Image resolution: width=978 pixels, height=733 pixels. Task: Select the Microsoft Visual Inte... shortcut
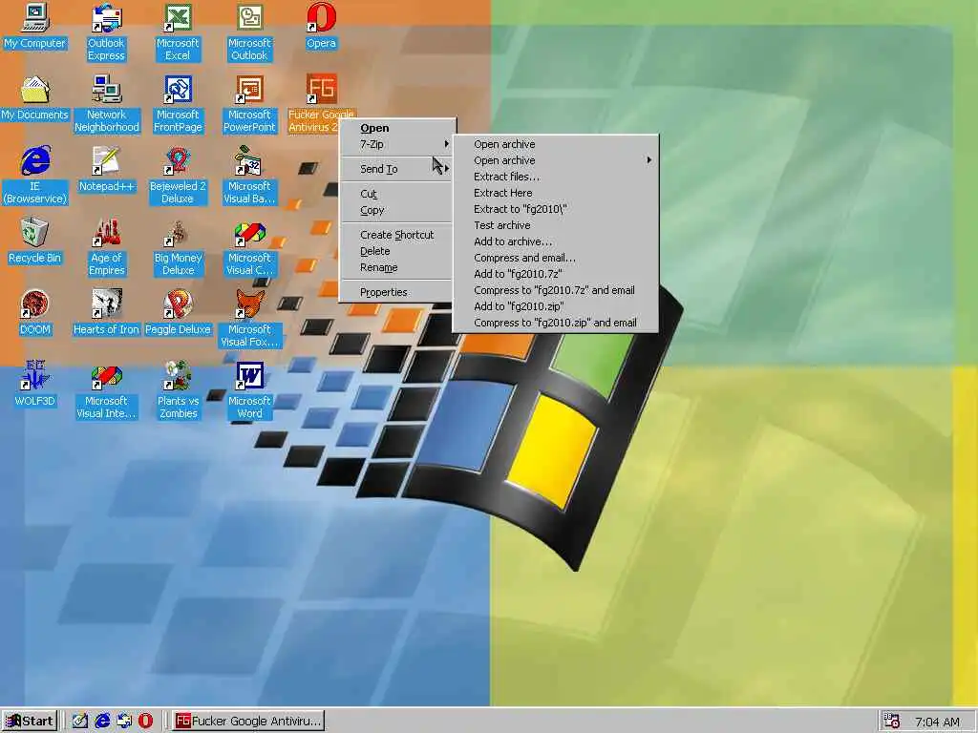(107, 390)
